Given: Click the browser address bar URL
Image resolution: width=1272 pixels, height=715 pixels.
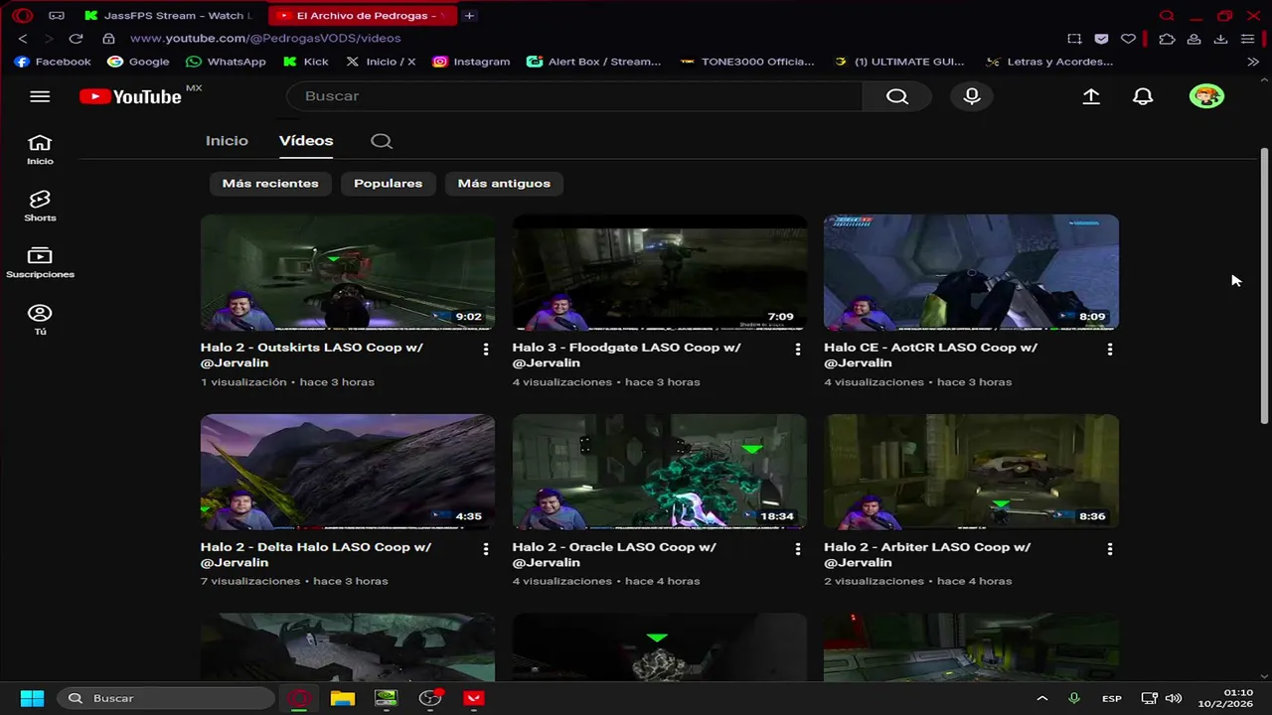Looking at the screenshot, I should tap(265, 39).
